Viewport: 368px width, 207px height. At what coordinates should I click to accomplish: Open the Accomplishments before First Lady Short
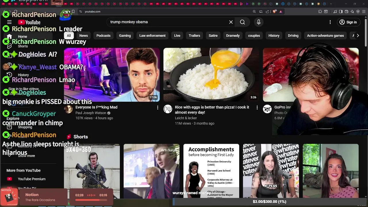point(211,171)
